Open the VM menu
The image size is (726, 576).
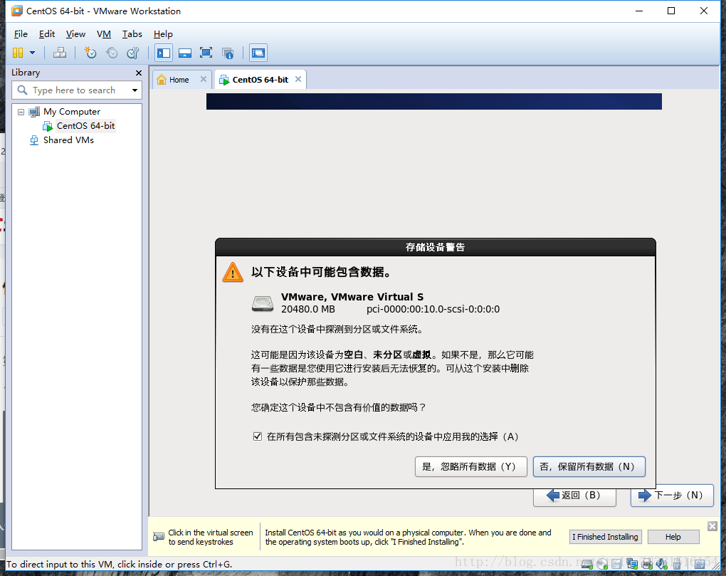point(104,33)
